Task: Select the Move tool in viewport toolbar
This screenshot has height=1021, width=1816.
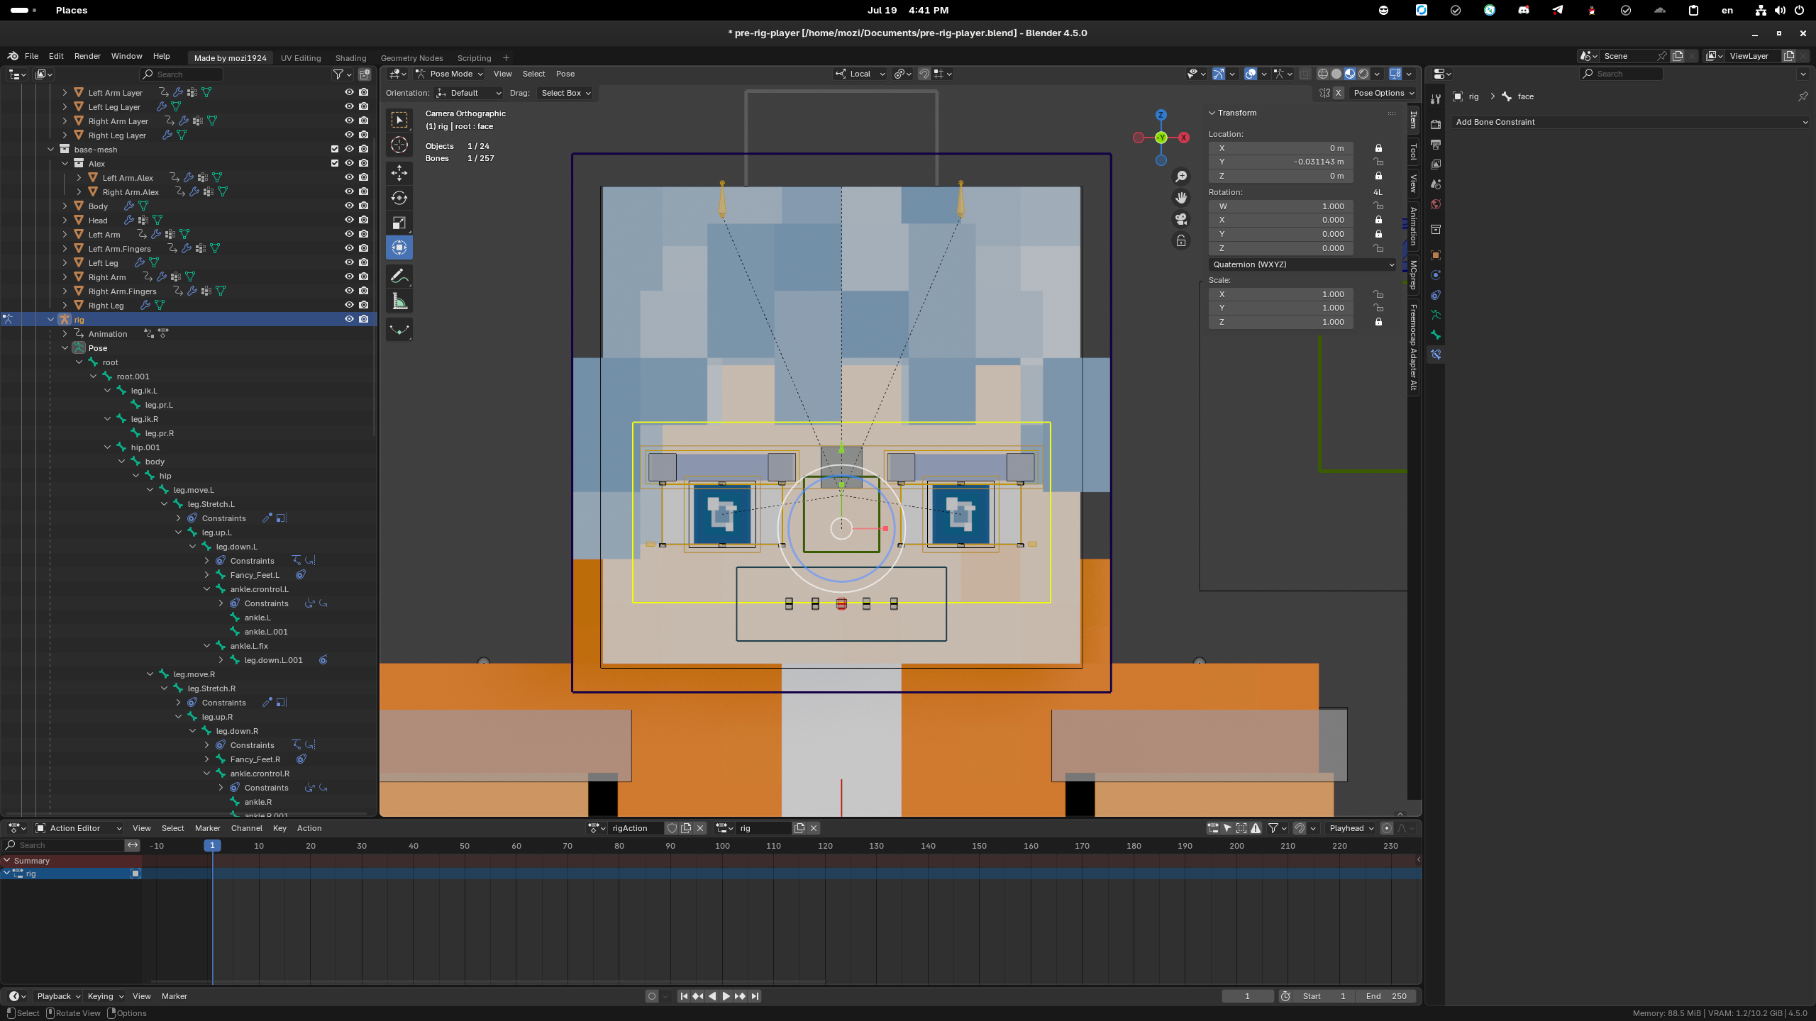Action: (x=399, y=172)
